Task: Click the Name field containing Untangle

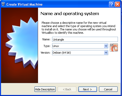Action: 85,39
